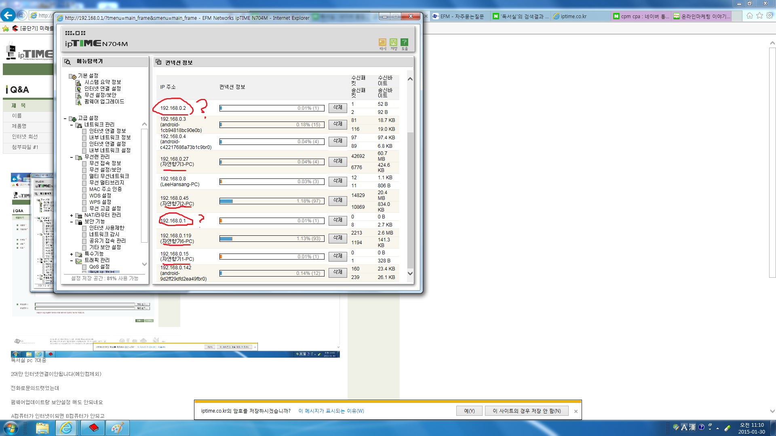Screen dimensions: 776x436
Task: Click 삭제 button for 192.168.0.2 row
Action: tap(337, 108)
